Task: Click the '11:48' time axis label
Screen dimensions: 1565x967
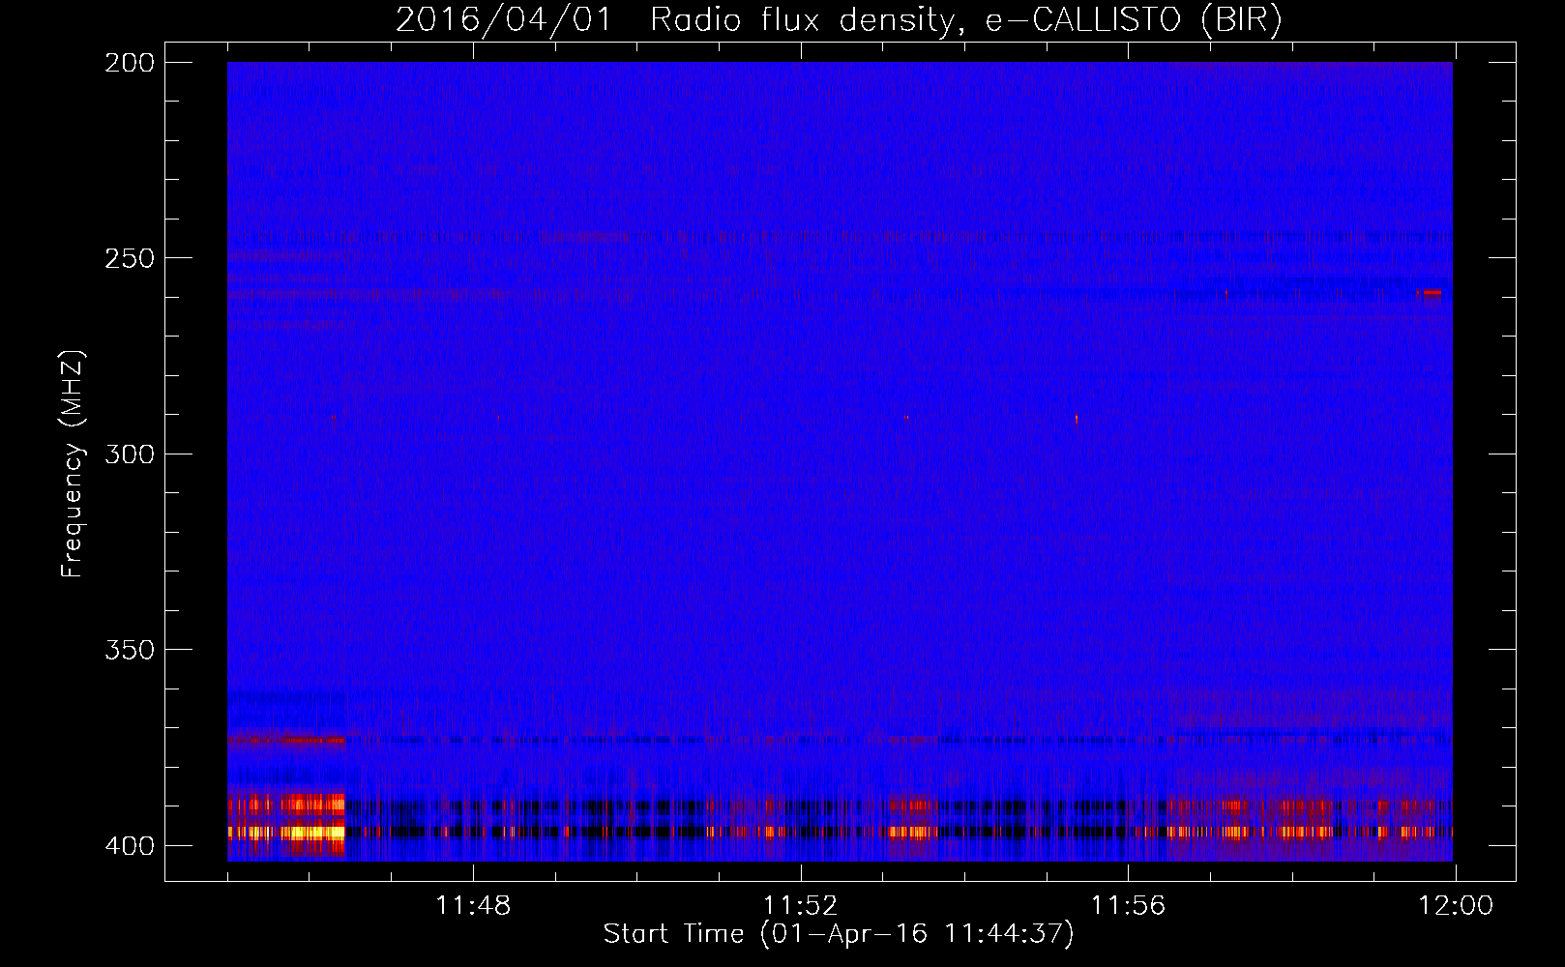Action: point(473,906)
